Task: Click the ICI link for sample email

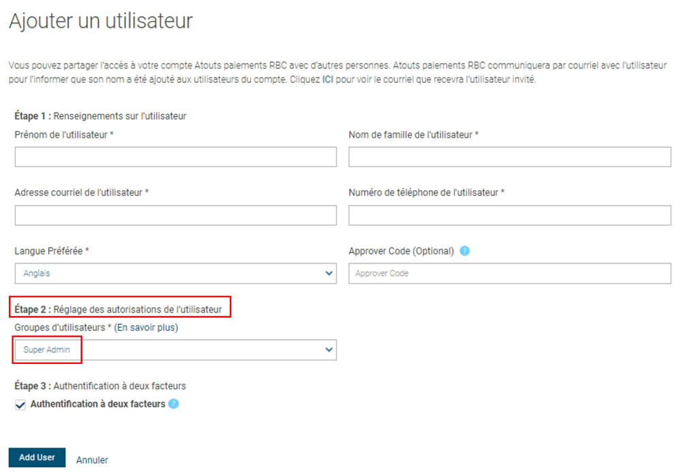Action: tap(327, 80)
